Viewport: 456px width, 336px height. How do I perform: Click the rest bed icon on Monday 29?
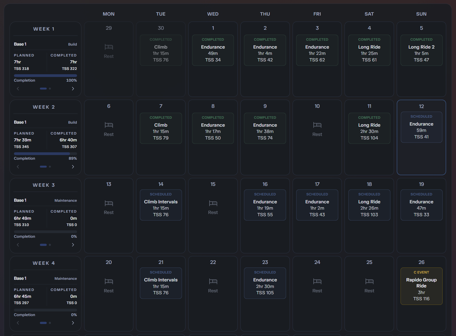(109, 47)
